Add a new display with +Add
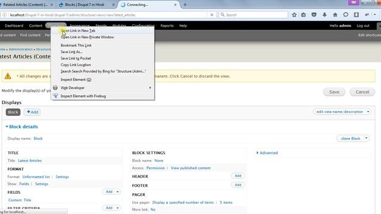 pos(32,112)
